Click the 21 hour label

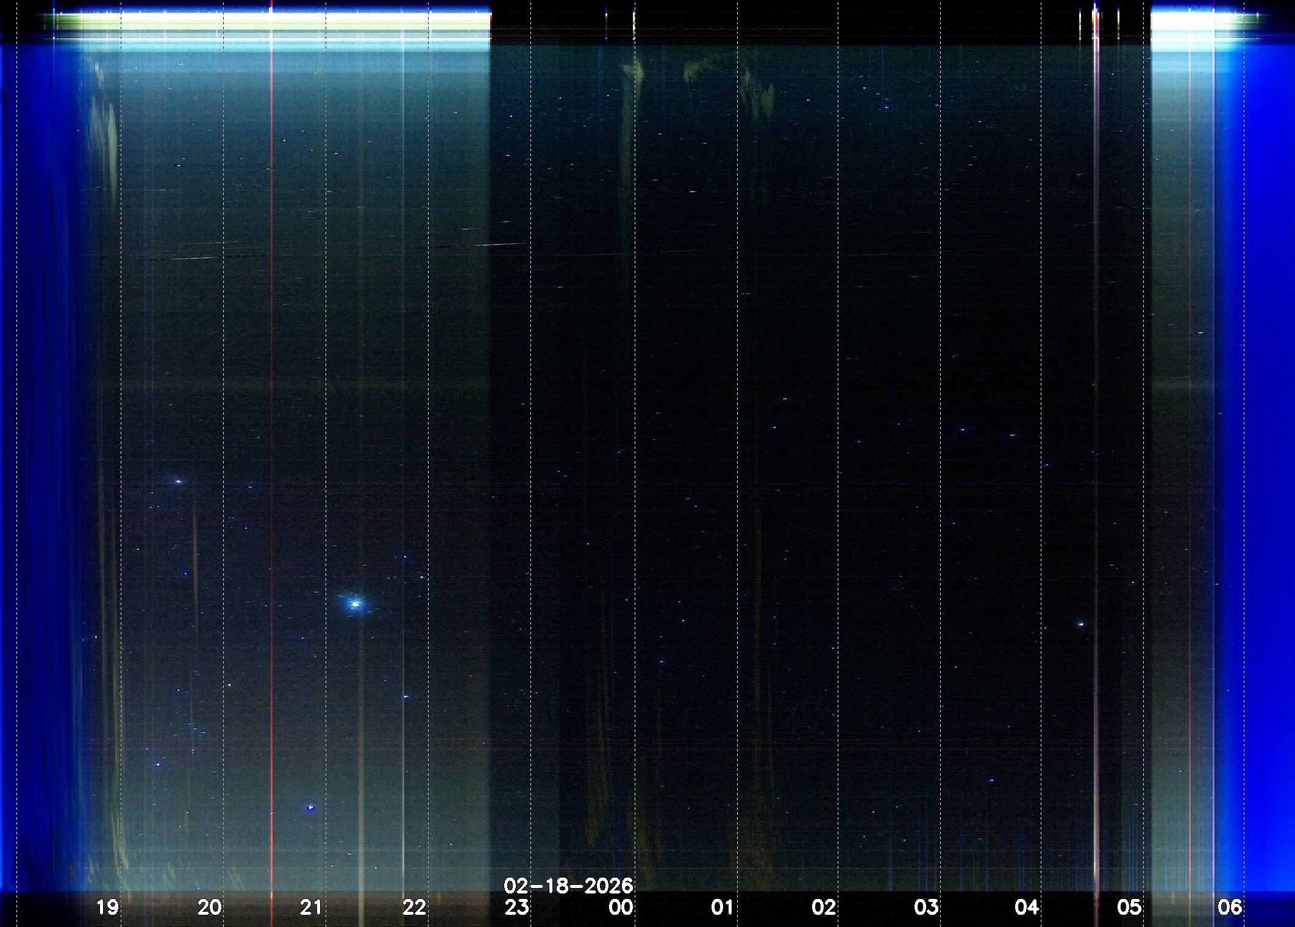click(x=311, y=907)
